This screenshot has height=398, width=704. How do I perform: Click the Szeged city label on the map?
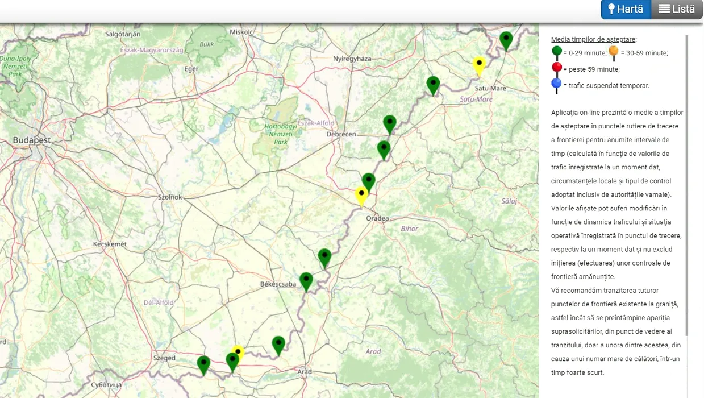(164, 358)
